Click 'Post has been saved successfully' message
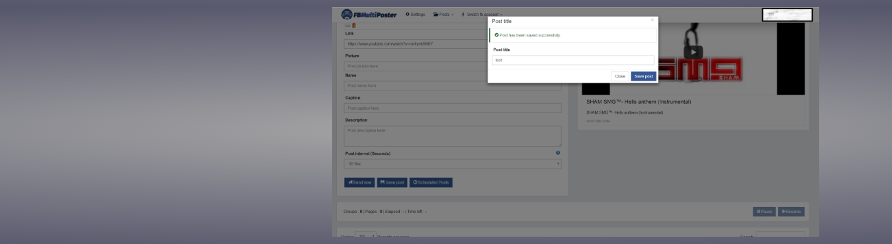This screenshot has width=892, height=244. click(x=529, y=35)
